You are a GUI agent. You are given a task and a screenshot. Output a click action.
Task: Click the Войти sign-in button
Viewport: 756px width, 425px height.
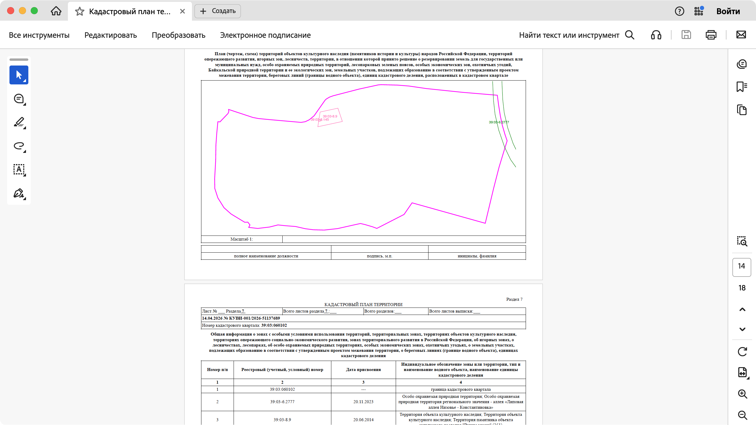point(728,11)
